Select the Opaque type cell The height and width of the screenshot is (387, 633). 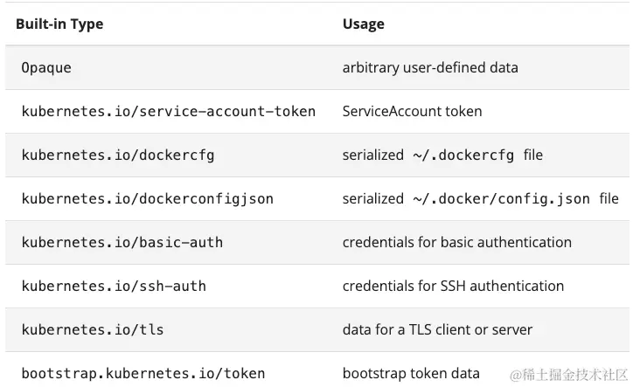(x=46, y=67)
